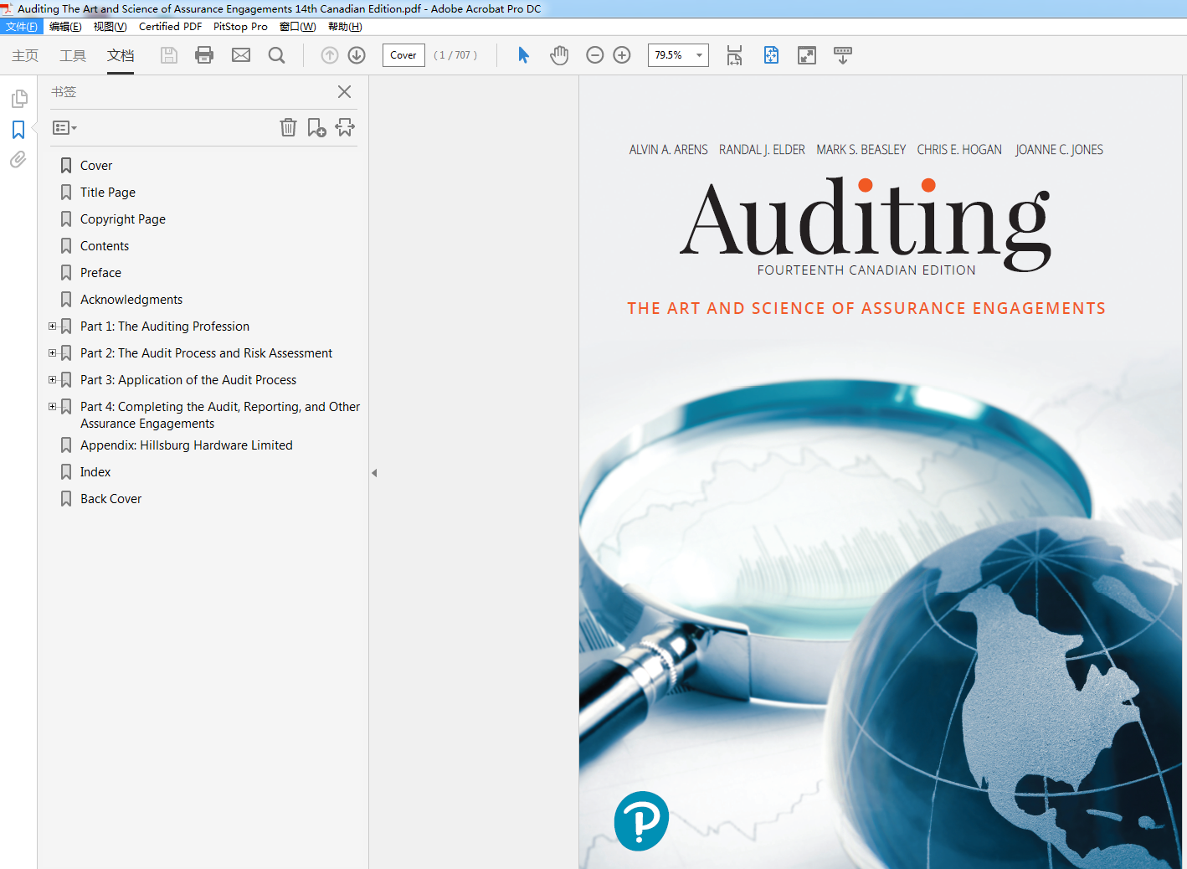Image resolution: width=1187 pixels, height=869 pixels.
Task: Go to previous page arrow
Action: pos(330,55)
